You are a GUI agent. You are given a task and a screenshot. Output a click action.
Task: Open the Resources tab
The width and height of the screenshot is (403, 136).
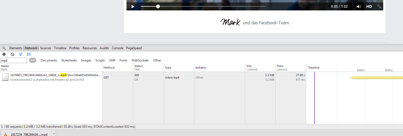90,48
